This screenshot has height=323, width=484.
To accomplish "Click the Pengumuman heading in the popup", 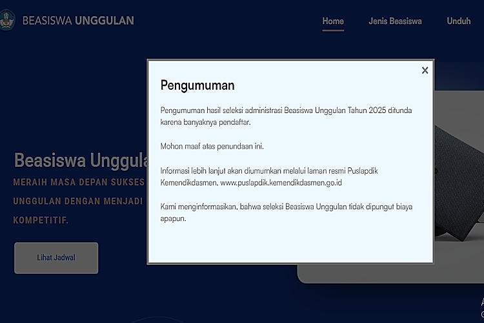I will (197, 85).
